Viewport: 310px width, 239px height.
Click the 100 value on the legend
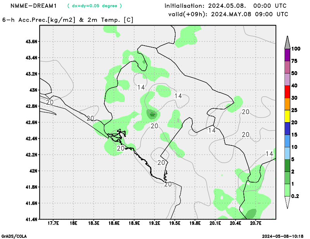[296, 49]
